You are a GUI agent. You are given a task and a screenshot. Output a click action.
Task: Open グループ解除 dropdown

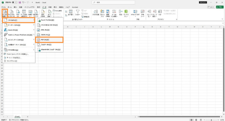click(x=154, y=13)
